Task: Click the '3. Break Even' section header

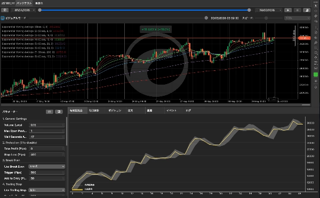Action: click(11, 160)
